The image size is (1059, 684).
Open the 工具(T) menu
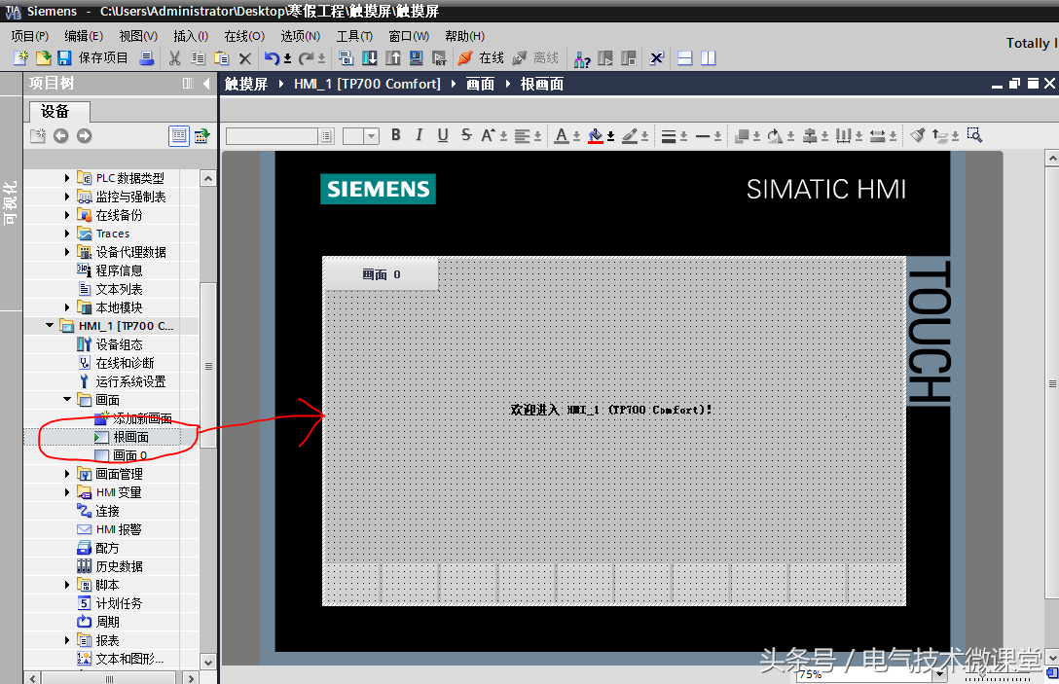pos(354,36)
